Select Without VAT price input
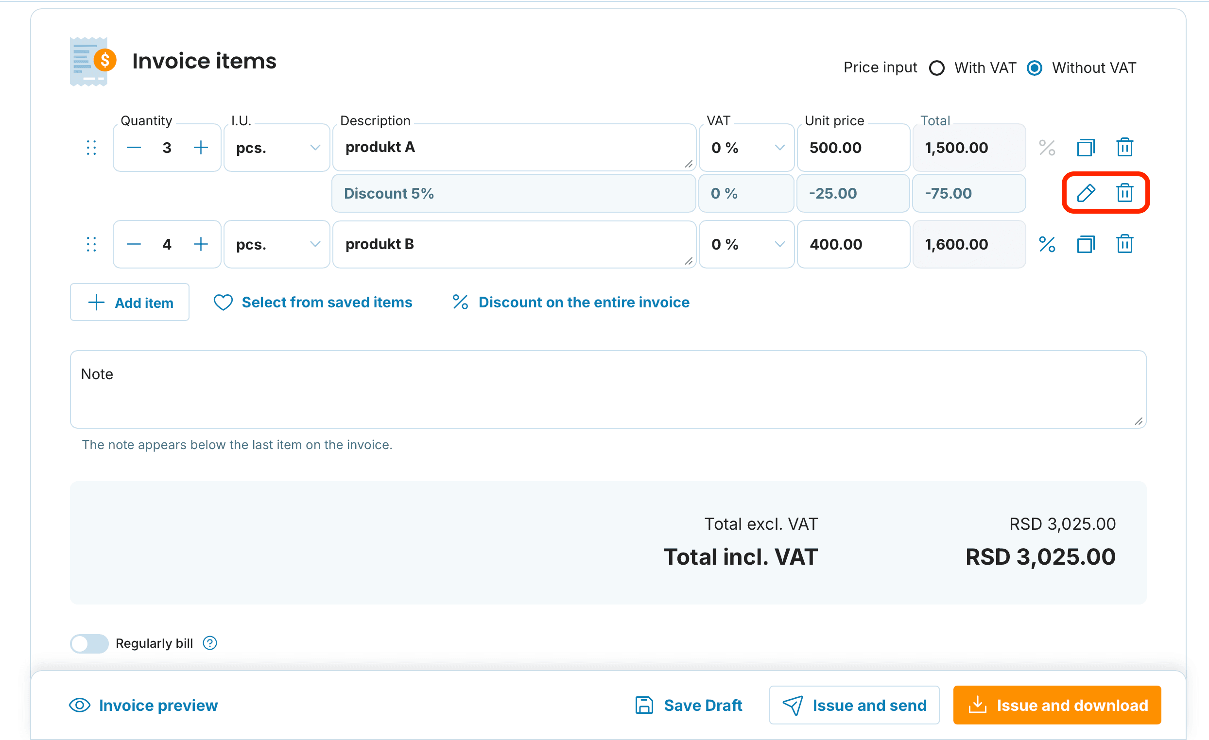This screenshot has height=740, width=1209. point(1035,67)
